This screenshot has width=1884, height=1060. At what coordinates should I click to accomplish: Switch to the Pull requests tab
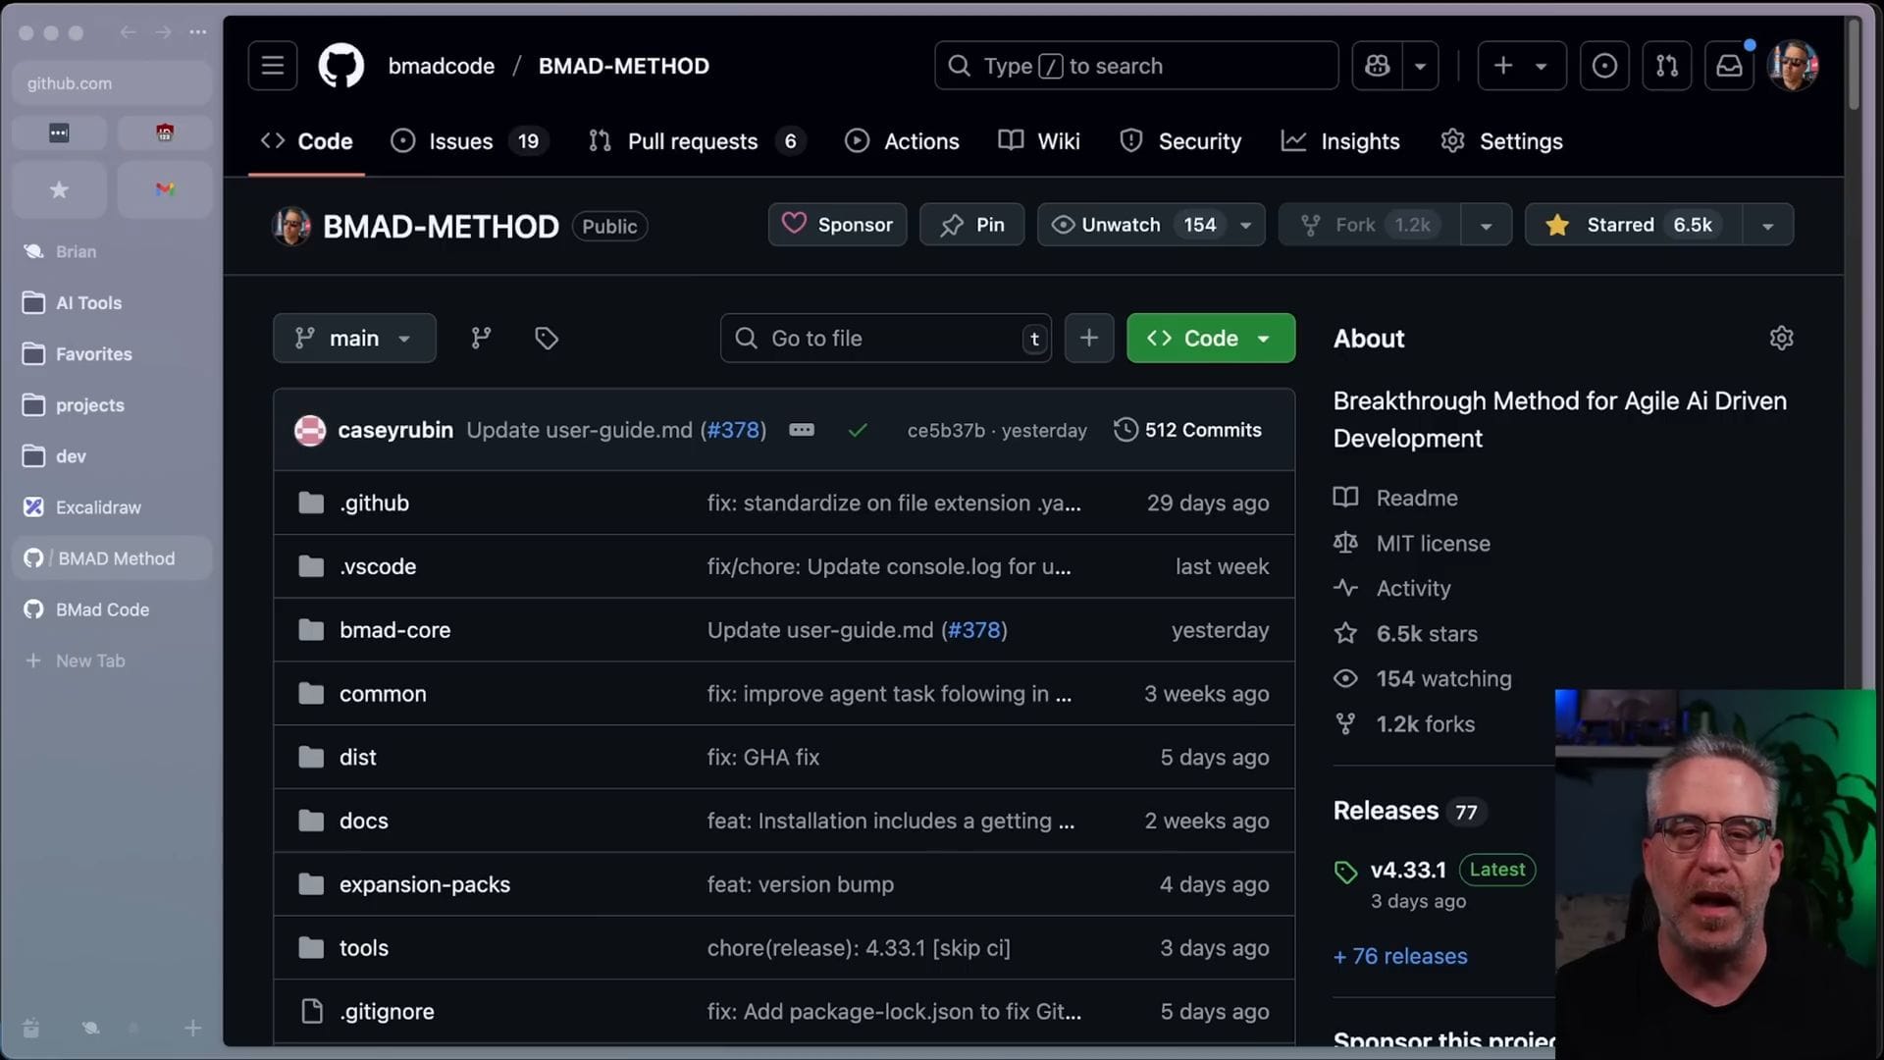[x=692, y=141]
